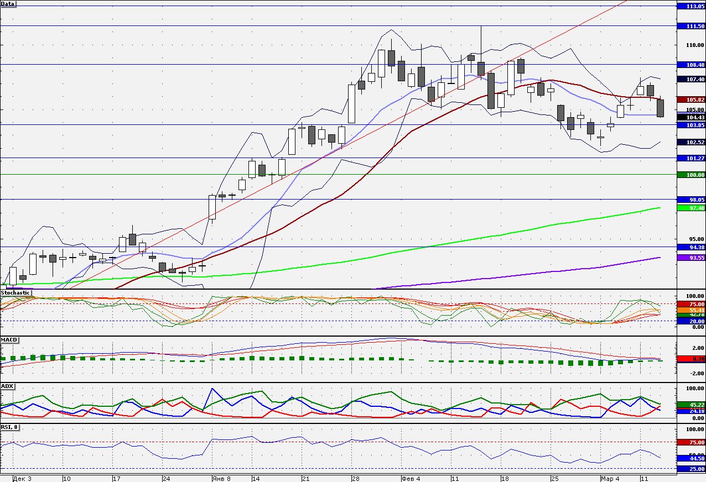Click the 100.00 value on Stochastic scale
The width and height of the screenshot is (706, 482).
coord(695,296)
